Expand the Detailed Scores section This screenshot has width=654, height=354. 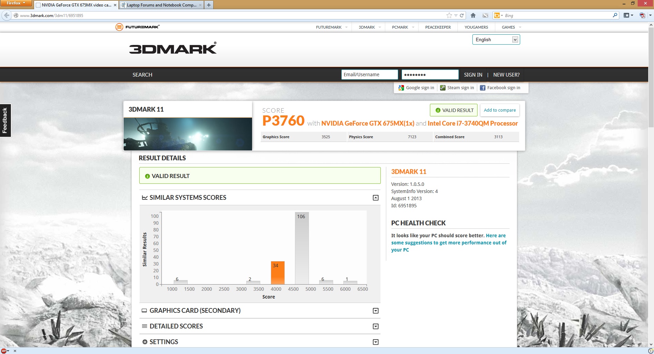[376, 326]
